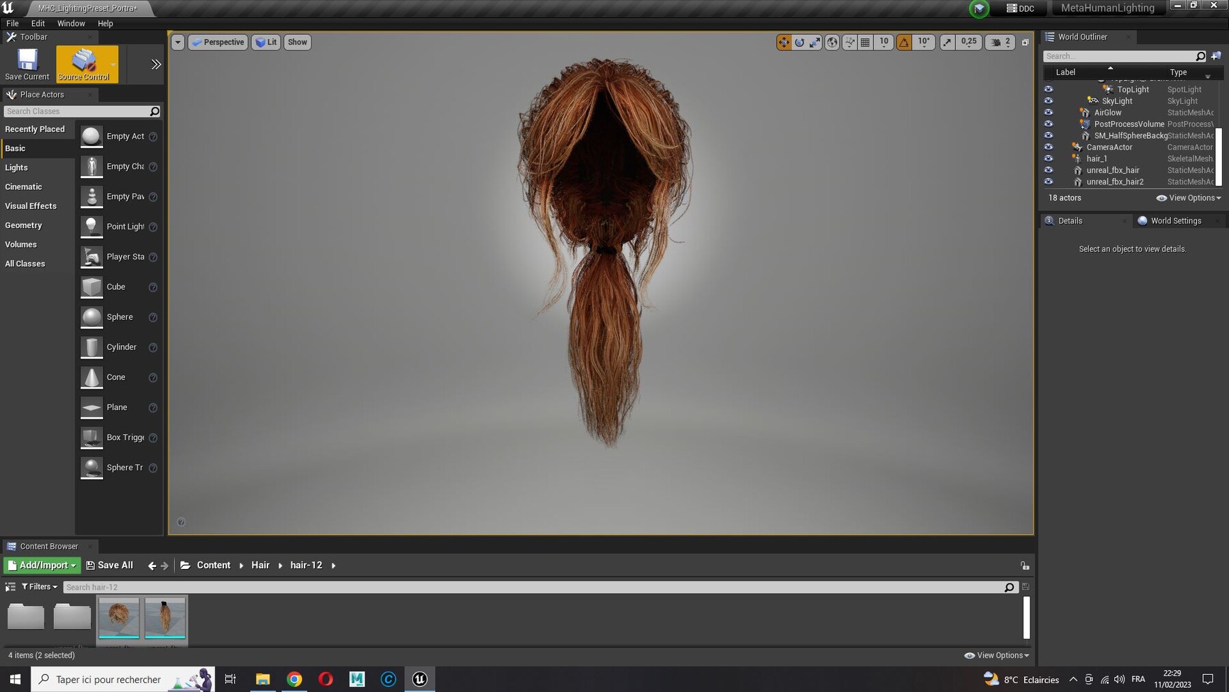Open camera speed 2 setting

point(1000,42)
